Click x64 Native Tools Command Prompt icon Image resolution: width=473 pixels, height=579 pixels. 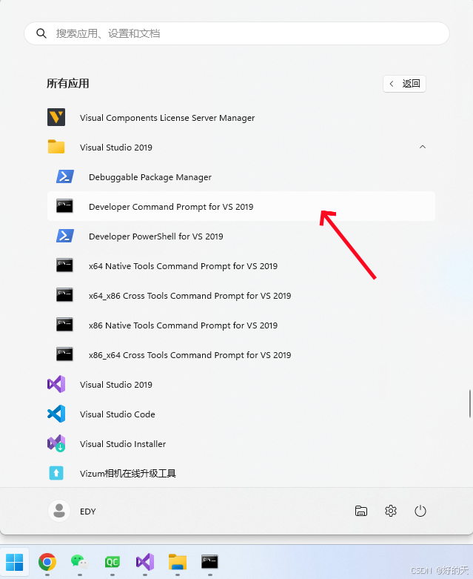(x=64, y=265)
